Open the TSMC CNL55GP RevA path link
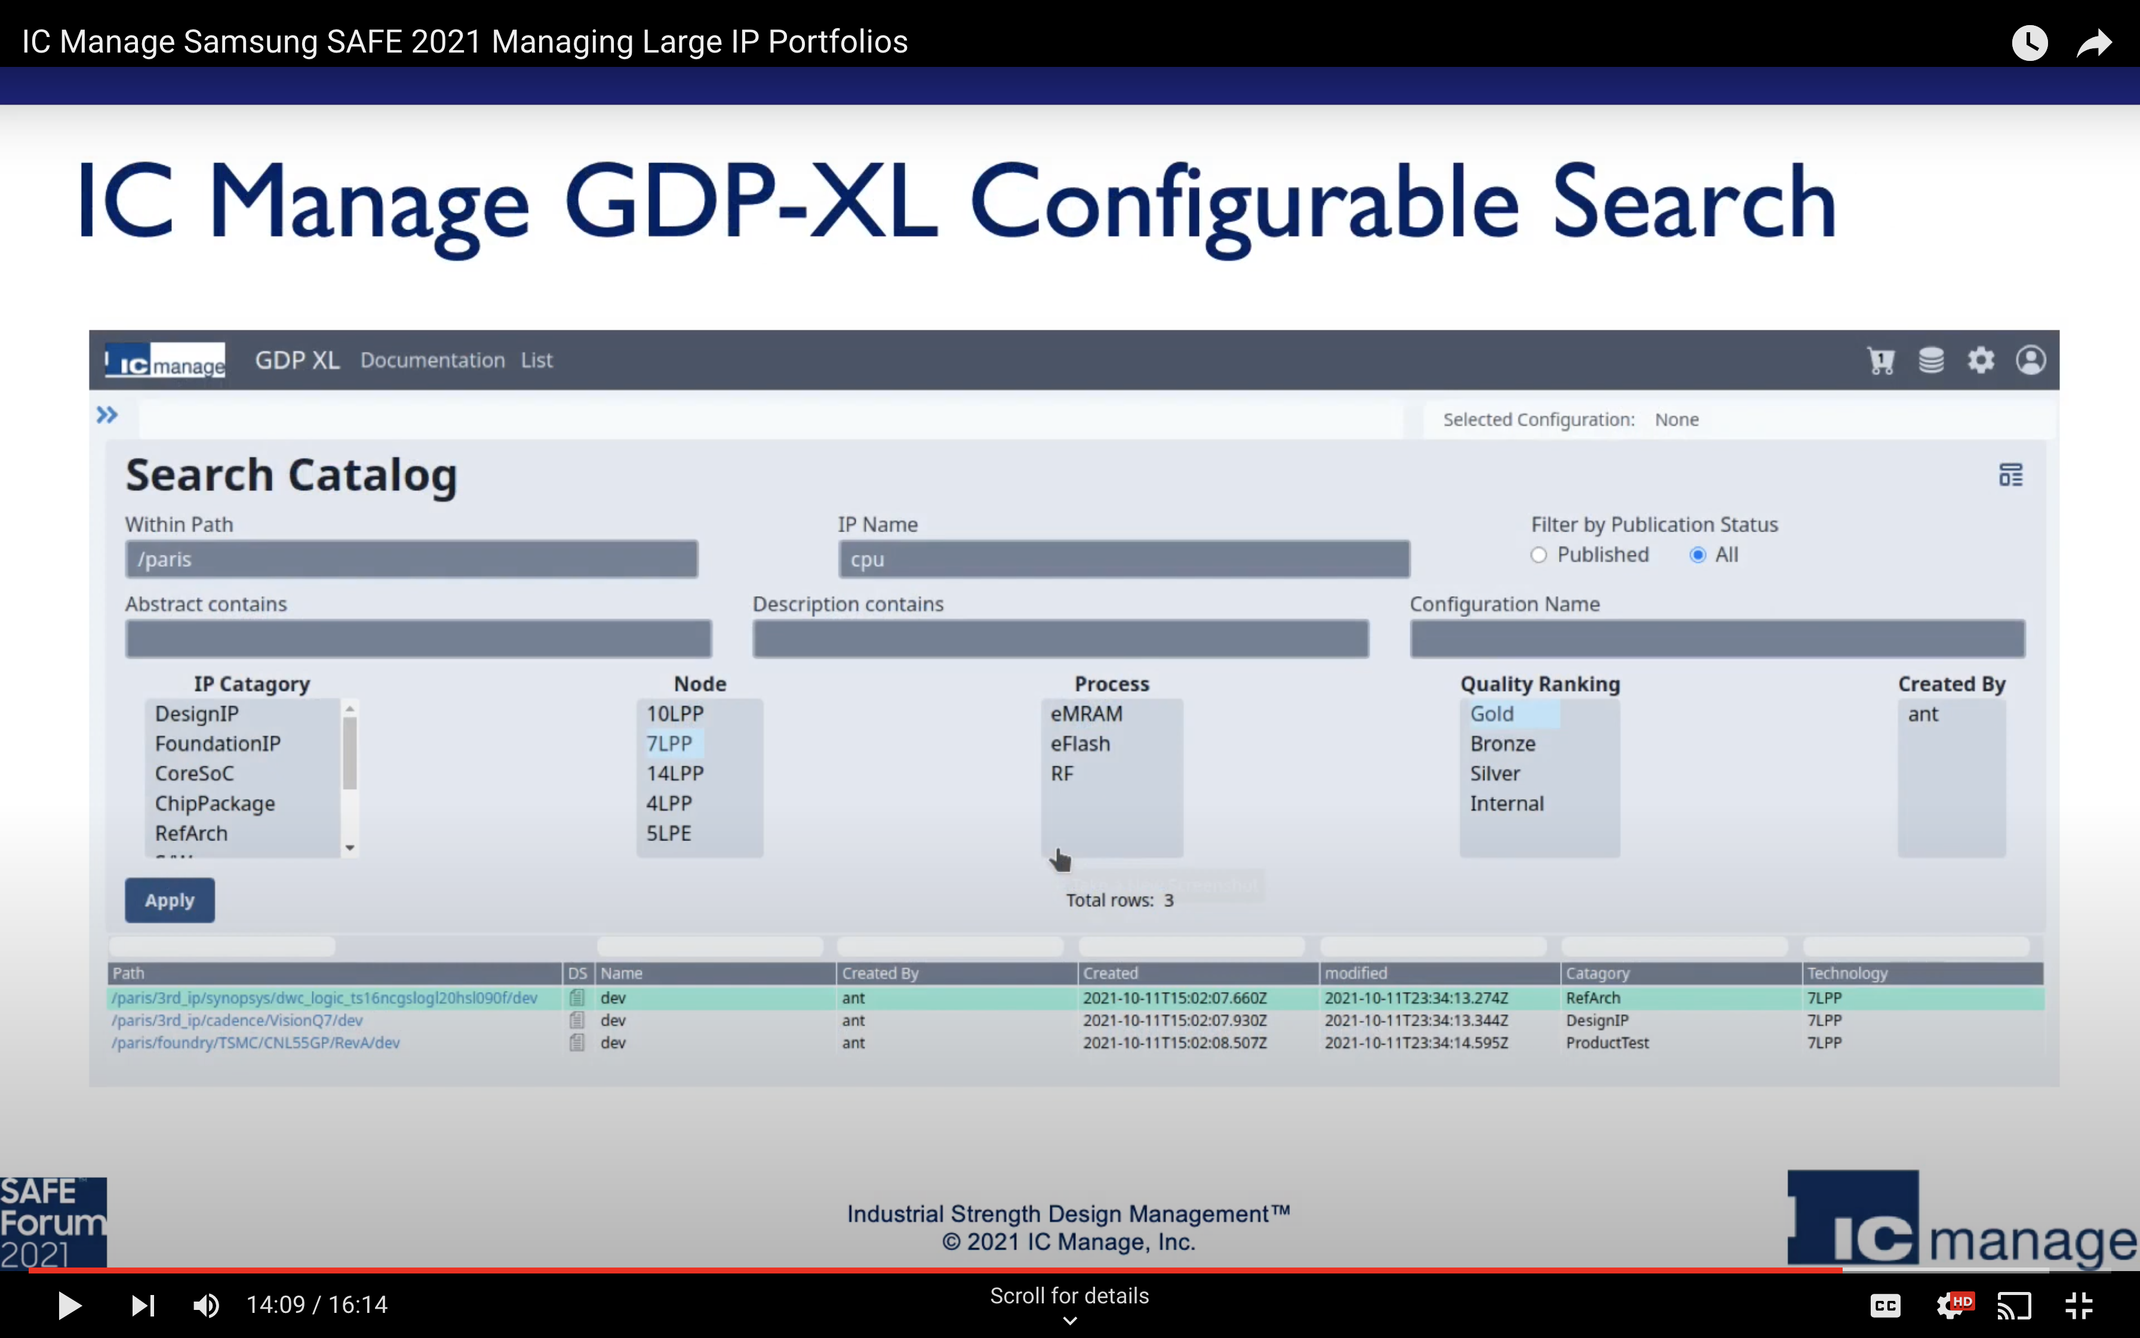Image resolution: width=2140 pixels, height=1338 pixels. (256, 1044)
